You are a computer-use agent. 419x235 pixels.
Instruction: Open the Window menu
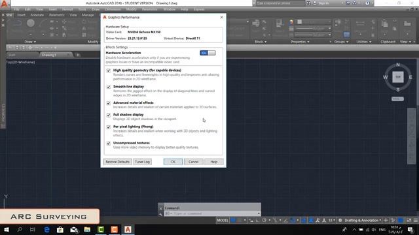pos(170,9)
